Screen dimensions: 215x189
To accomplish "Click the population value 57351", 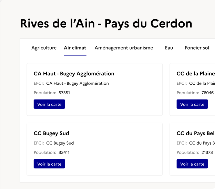I will coord(64,93).
